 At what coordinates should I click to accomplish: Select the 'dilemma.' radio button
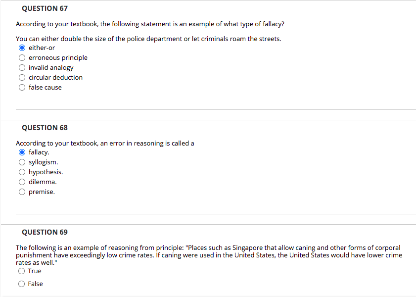click(22, 182)
